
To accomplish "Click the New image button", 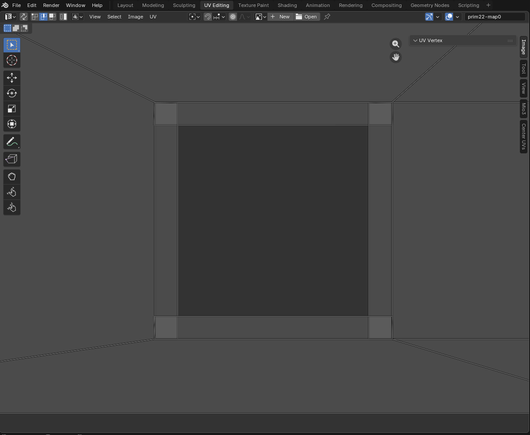I will (280, 17).
